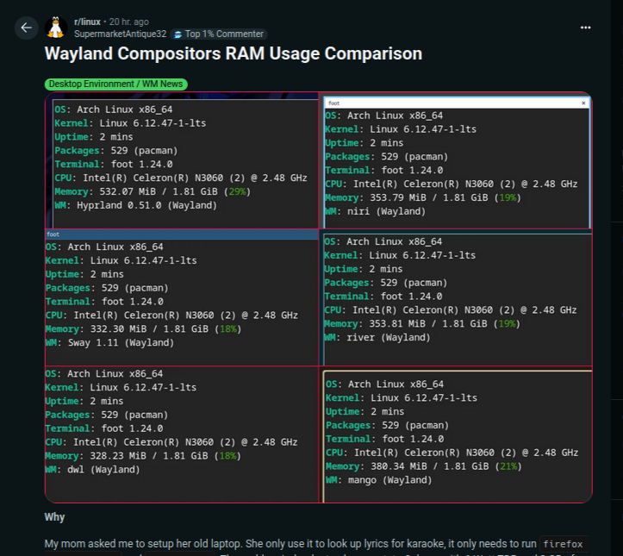
Task: Click 'WM: Hyprland 0.51.0 (Wayland)' line
Action: (x=135, y=205)
